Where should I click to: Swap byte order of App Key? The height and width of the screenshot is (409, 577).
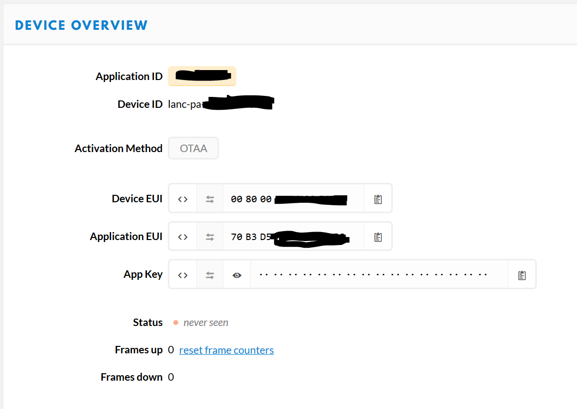(x=210, y=275)
